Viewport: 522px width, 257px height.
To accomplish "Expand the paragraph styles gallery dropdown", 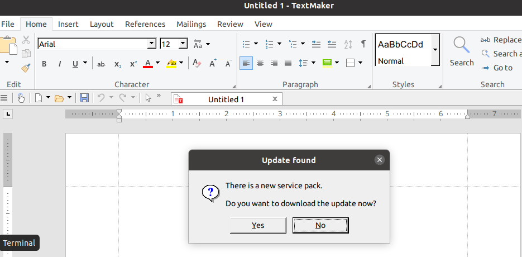I will point(435,50).
